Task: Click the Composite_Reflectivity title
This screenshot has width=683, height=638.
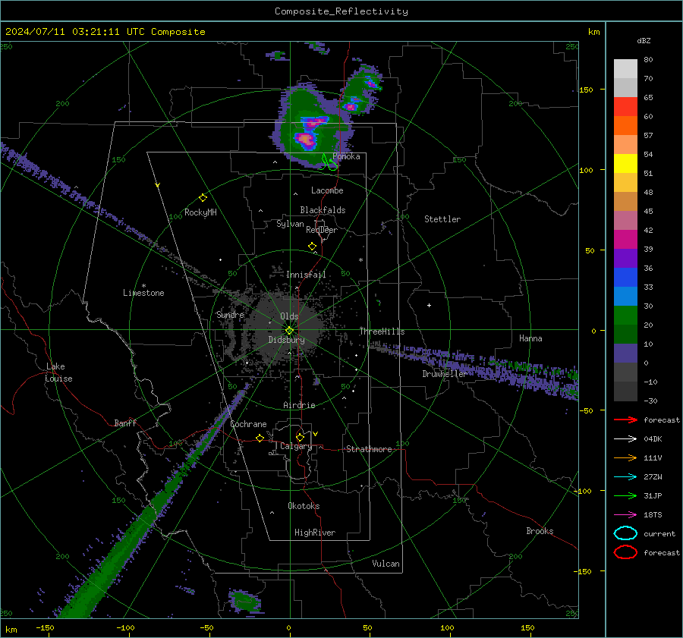Action: (341, 11)
